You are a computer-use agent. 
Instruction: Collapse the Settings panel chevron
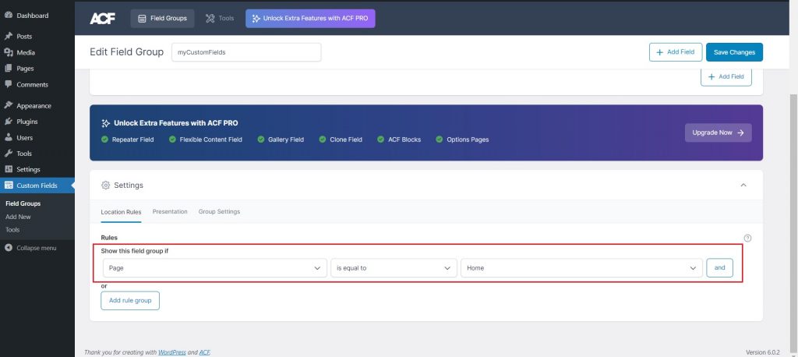coord(743,185)
